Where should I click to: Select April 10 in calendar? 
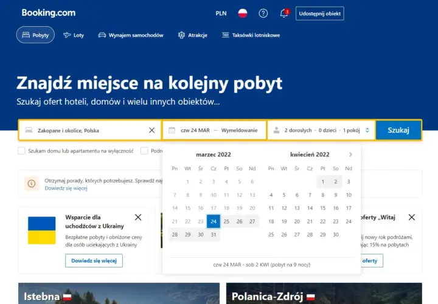(349, 195)
